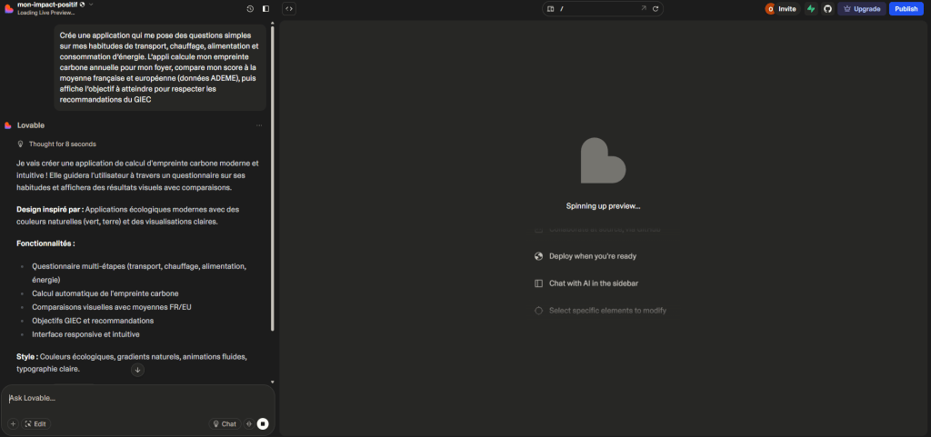Click the plus attach button in chat box
Image resolution: width=931 pixels, height=437 pixels.
click(x=13, y=423)
